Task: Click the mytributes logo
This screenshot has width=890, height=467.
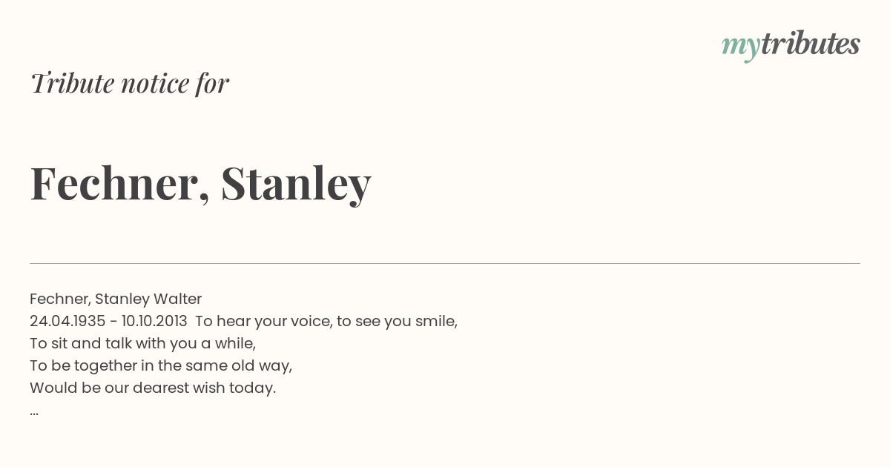Action: 791,45
